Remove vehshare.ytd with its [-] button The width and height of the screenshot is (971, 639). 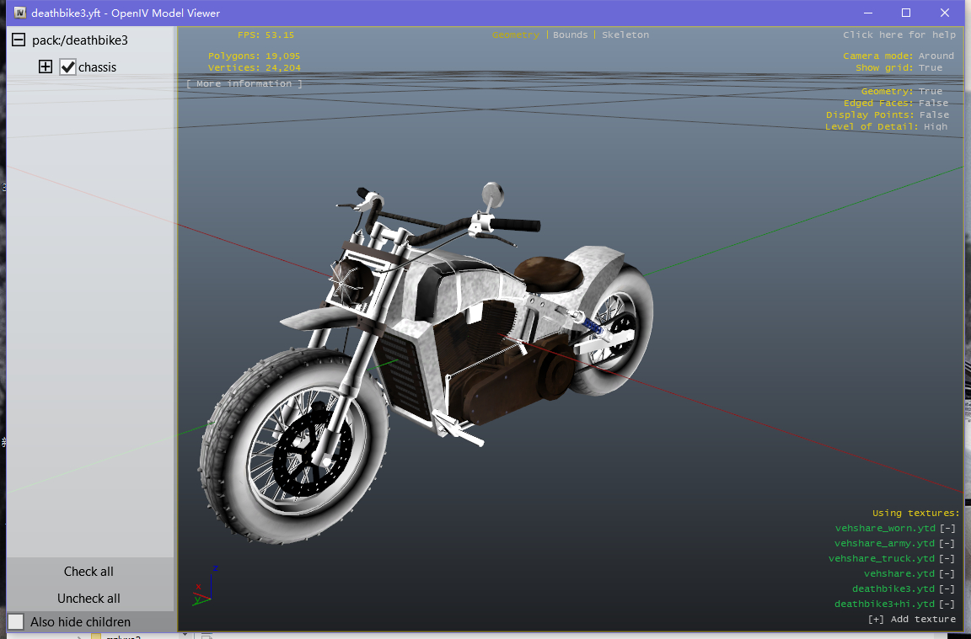click(947, 573)
